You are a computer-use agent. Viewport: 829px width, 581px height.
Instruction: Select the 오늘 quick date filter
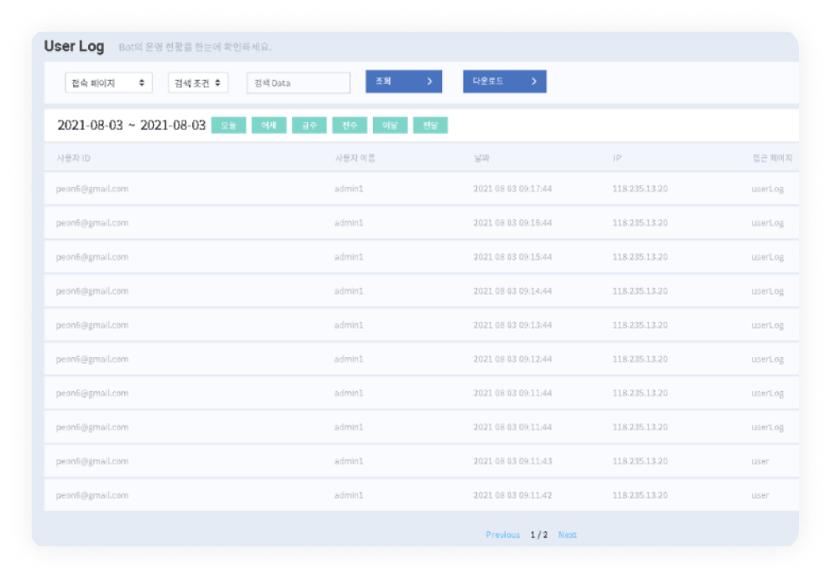pos(229,126)
